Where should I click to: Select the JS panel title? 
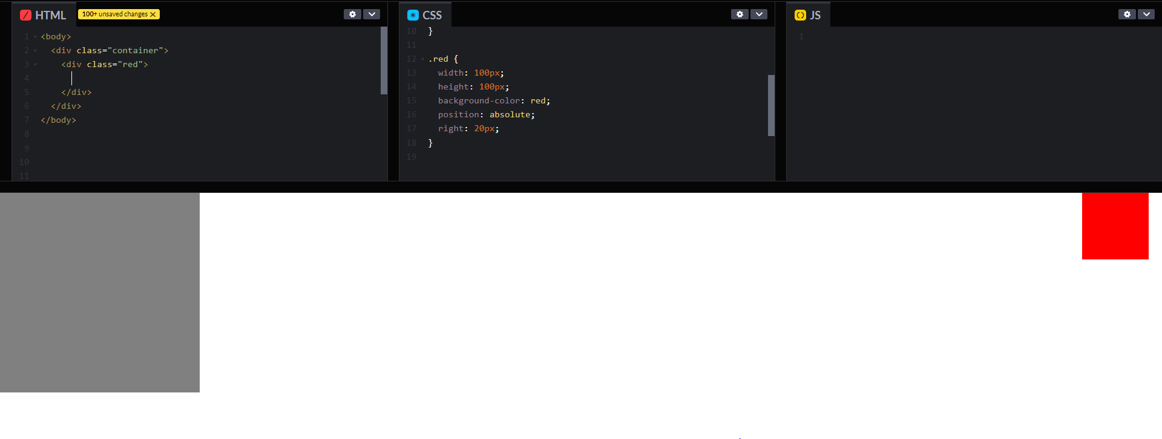(815, 15)
